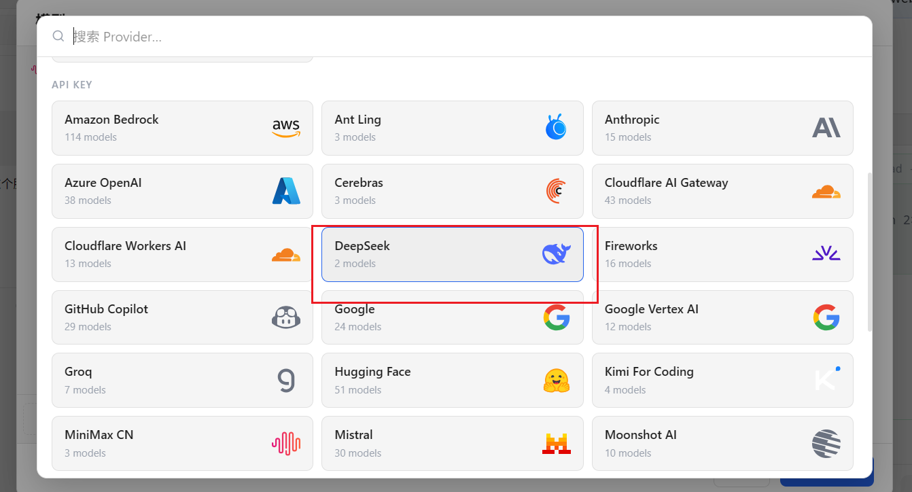Click the "30 models" text under Mistral
This screenshot has height=492, width=912.
[358, 453]
